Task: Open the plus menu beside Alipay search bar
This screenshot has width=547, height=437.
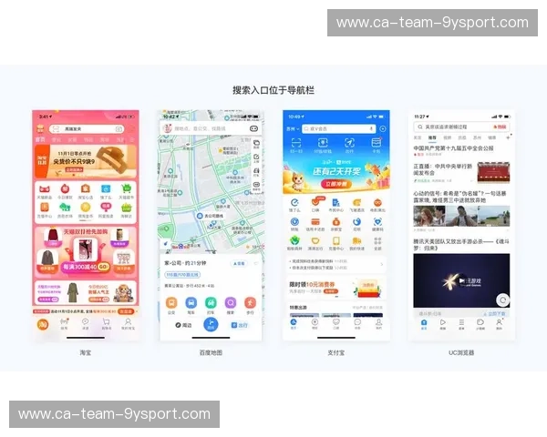Action: click(382, 129)
